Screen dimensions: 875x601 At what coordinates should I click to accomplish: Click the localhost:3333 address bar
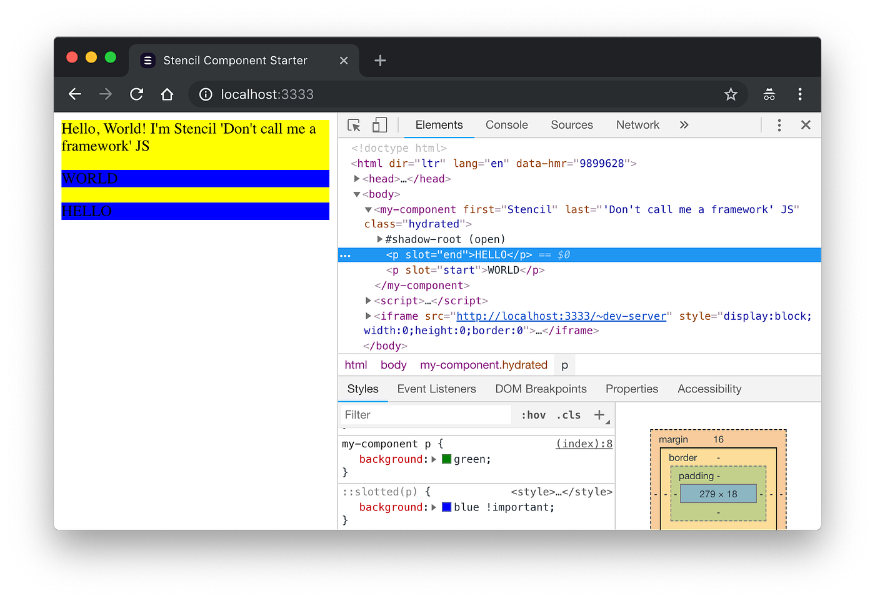coord(467,94)
